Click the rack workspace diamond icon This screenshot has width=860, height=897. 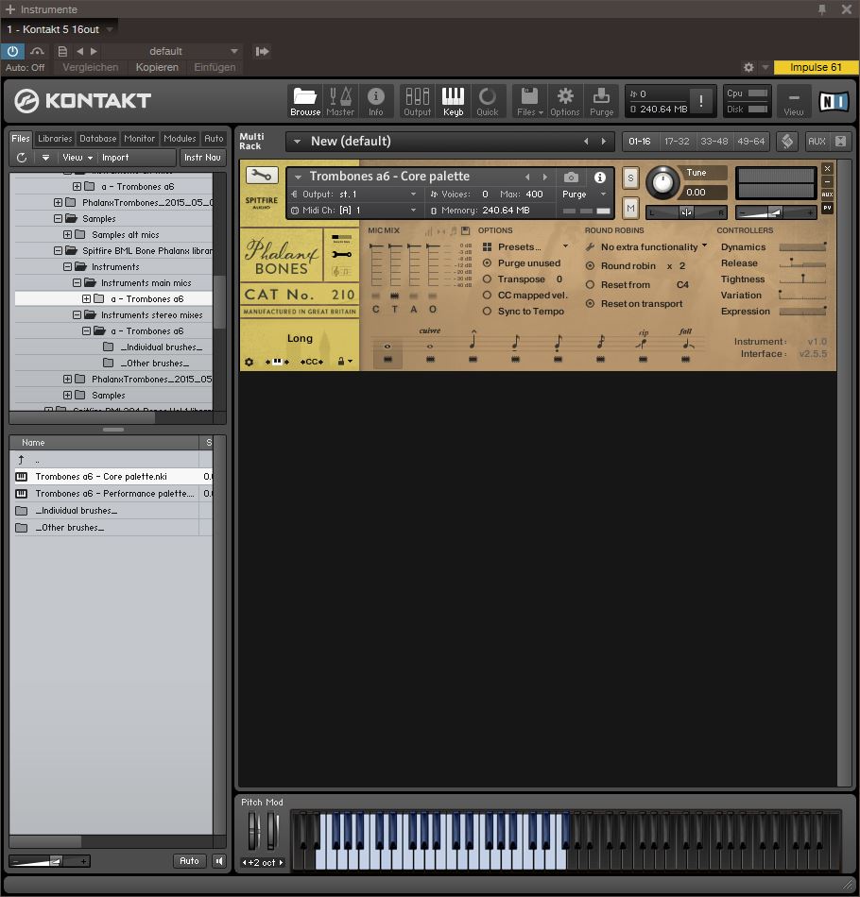tap(787, 141)
